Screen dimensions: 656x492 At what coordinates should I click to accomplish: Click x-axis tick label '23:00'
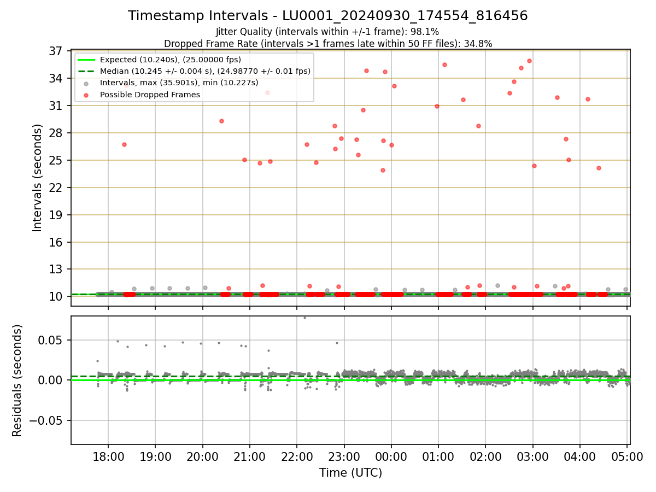pyautogui.click(x=344, y=456)
